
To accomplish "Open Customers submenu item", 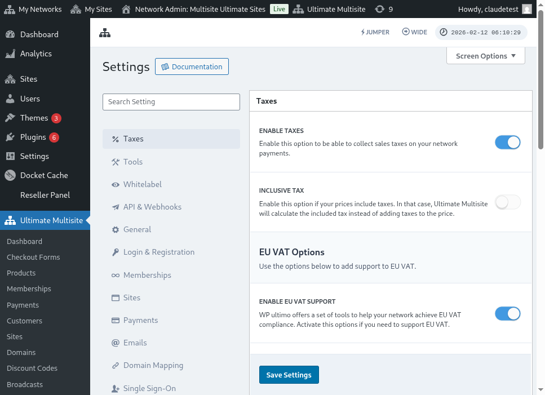I will (x=24, y=321).
